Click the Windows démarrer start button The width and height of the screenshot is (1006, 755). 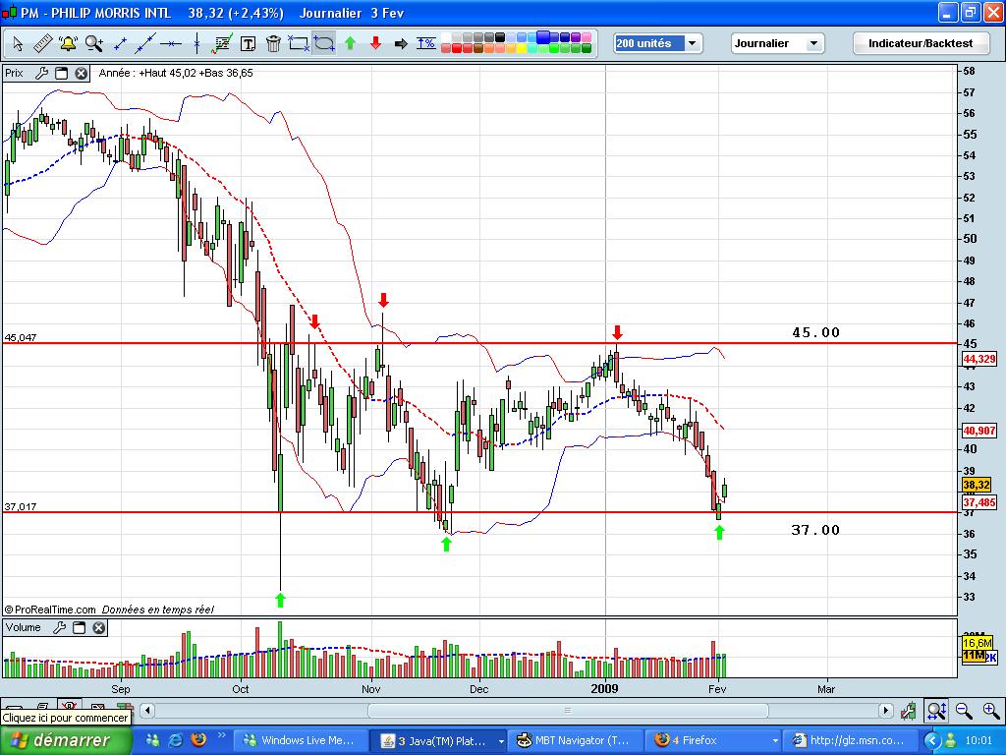(x=66, y=740)
